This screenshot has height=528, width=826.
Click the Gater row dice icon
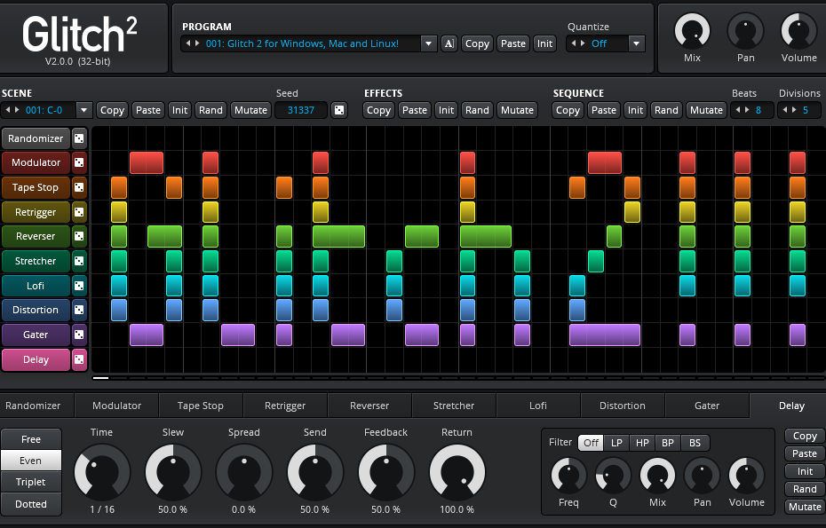[79, 335]
